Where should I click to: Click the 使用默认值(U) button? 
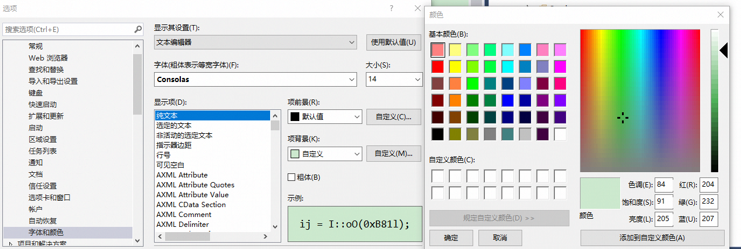tap(394, 42)
